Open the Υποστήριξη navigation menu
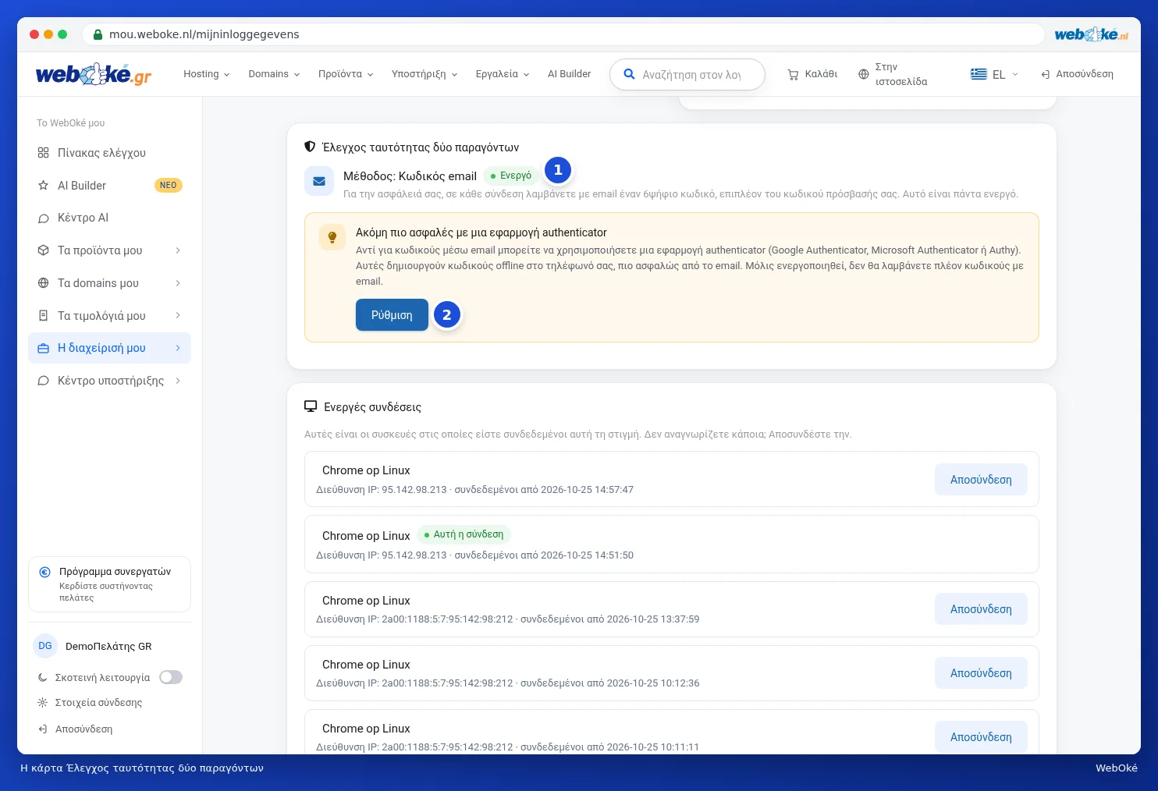Image resolution: width=1158 pixels, height=791 pixels. coord(424,74)
